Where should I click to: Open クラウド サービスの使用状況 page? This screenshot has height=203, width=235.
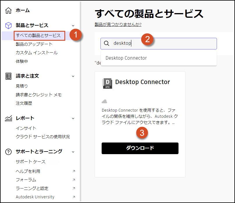pos(43,137)
